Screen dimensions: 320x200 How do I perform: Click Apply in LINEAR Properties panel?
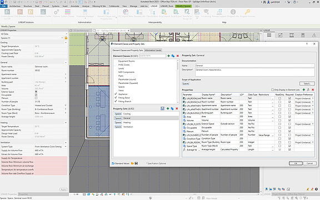click(x=63, y=189)
